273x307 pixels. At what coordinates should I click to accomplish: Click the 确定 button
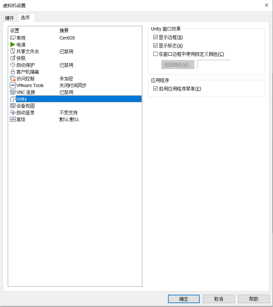tap(184, 299)
